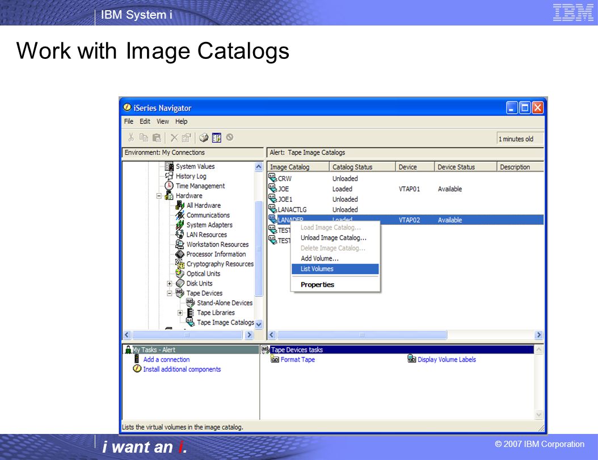Screen dimensions: 598x460
Task: Click the Unloaded status of CRW
Action: point(345,178)
